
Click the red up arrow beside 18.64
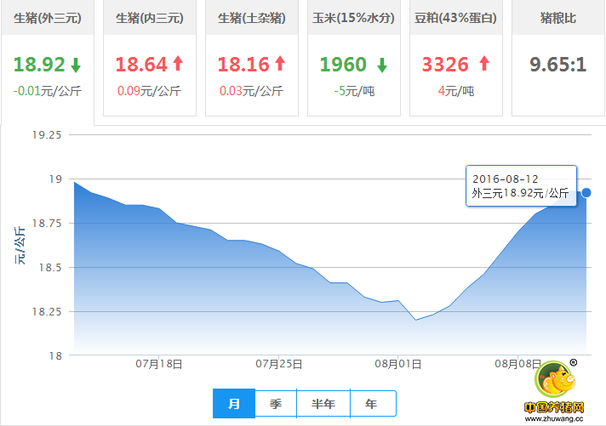tap(178, 64)
